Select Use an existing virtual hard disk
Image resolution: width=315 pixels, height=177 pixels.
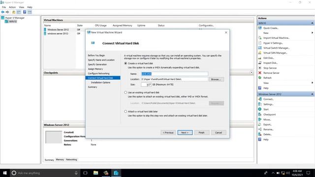(126, 92)
